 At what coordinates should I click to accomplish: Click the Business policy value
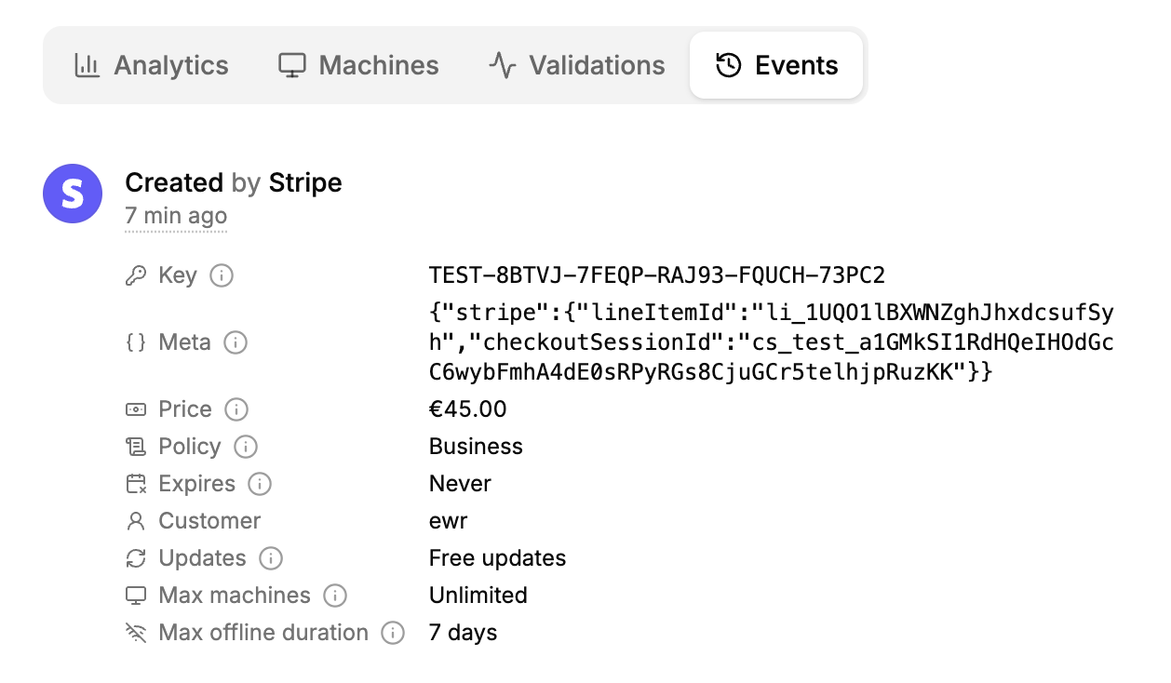tap(476, 447)
